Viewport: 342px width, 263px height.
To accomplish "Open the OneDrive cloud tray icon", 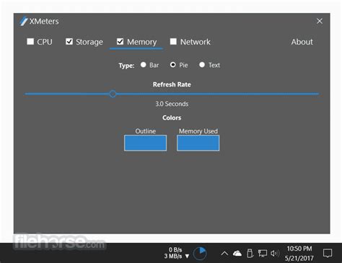I will pyautogui.click(x=237, y=254).
